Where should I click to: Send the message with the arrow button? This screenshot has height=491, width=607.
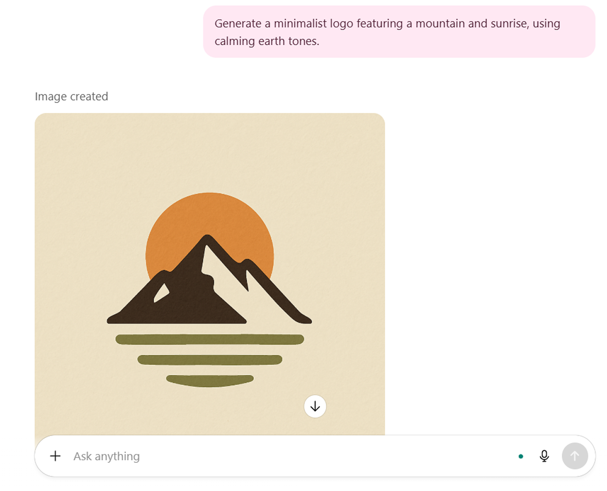575,456
